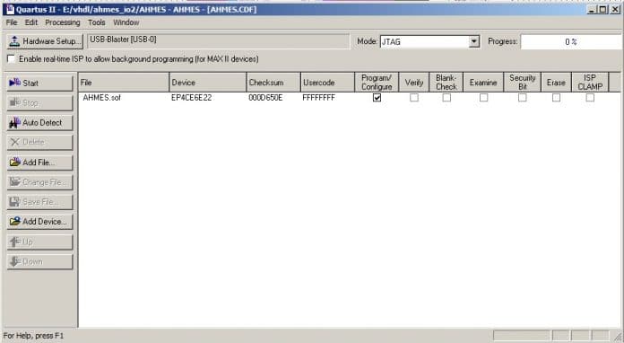The width and height of the screenshot is (624, 343).
Task: Click the Program/Configure column header
Action: pos(377,83)
